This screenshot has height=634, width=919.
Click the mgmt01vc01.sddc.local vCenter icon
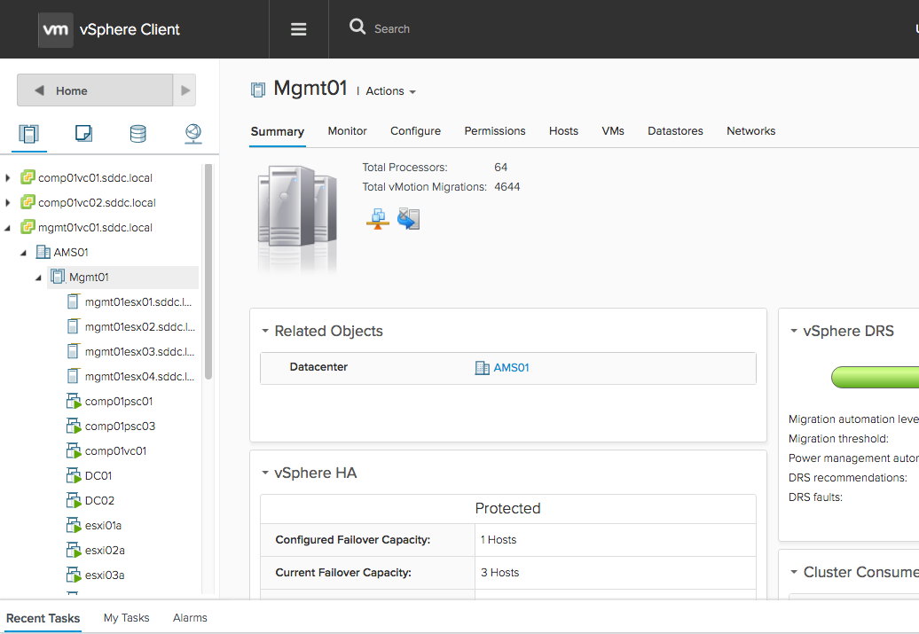pos(27,227)
